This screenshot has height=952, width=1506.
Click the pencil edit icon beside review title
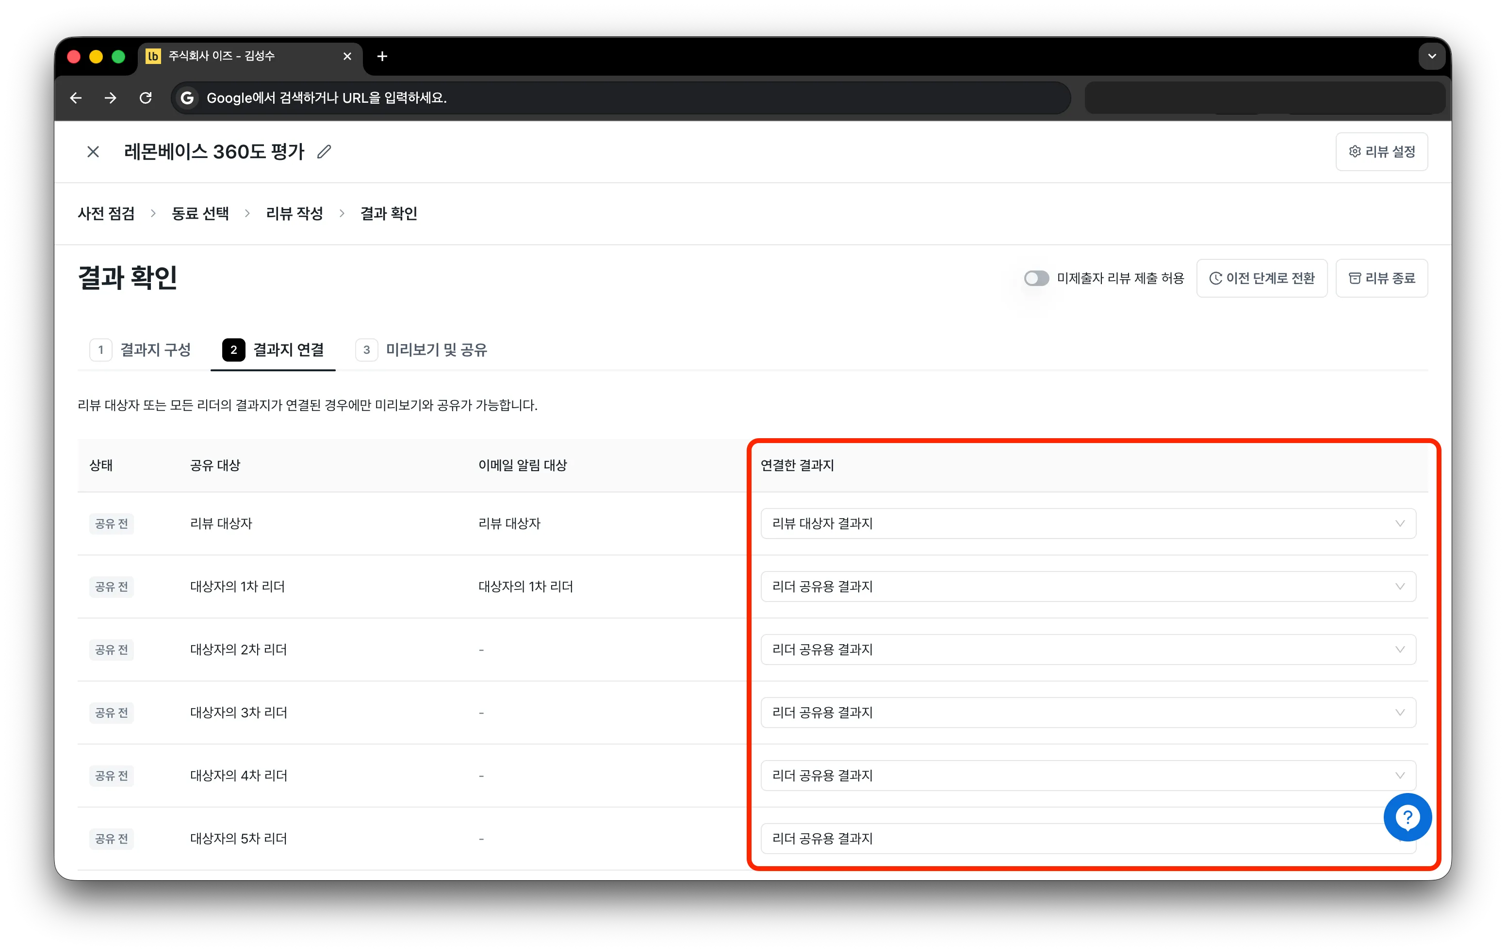click(x=324, y=152)
